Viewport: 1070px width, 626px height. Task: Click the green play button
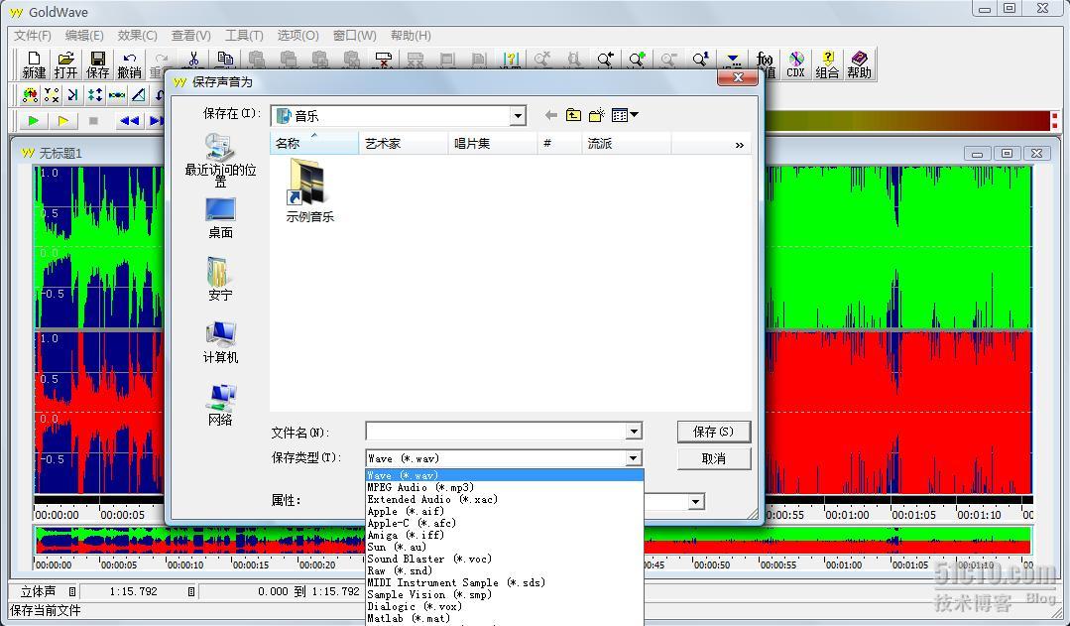(x=33, y=121)
